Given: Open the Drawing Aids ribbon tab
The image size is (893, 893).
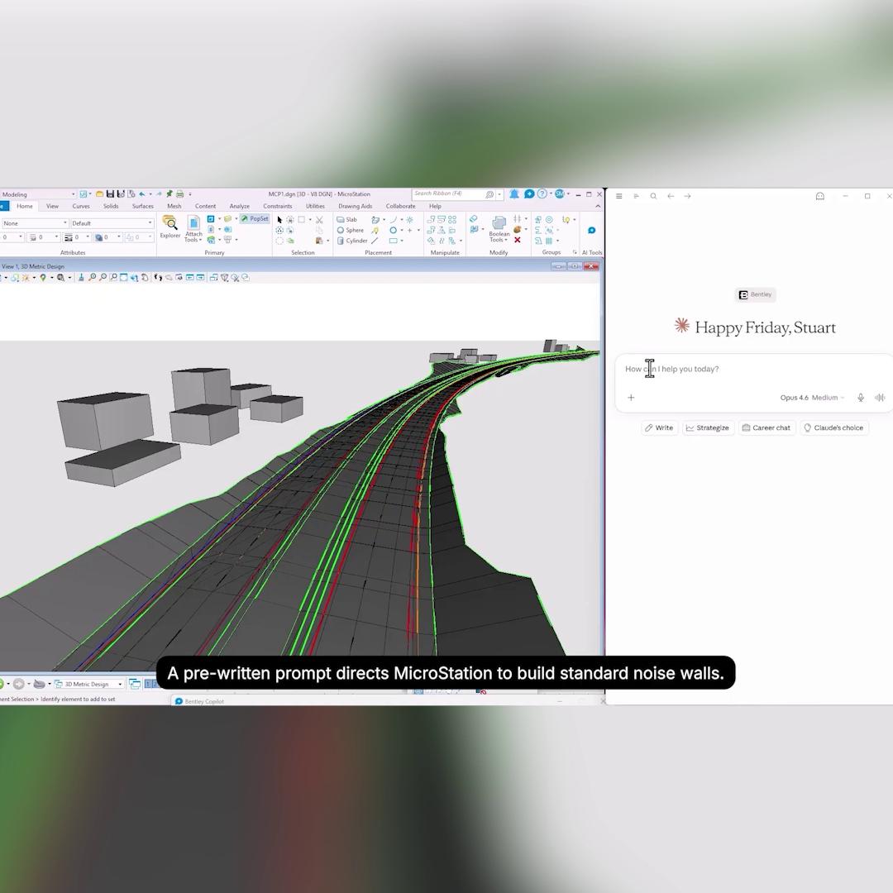Looking at the screenshot, I should tap(355, 206).
